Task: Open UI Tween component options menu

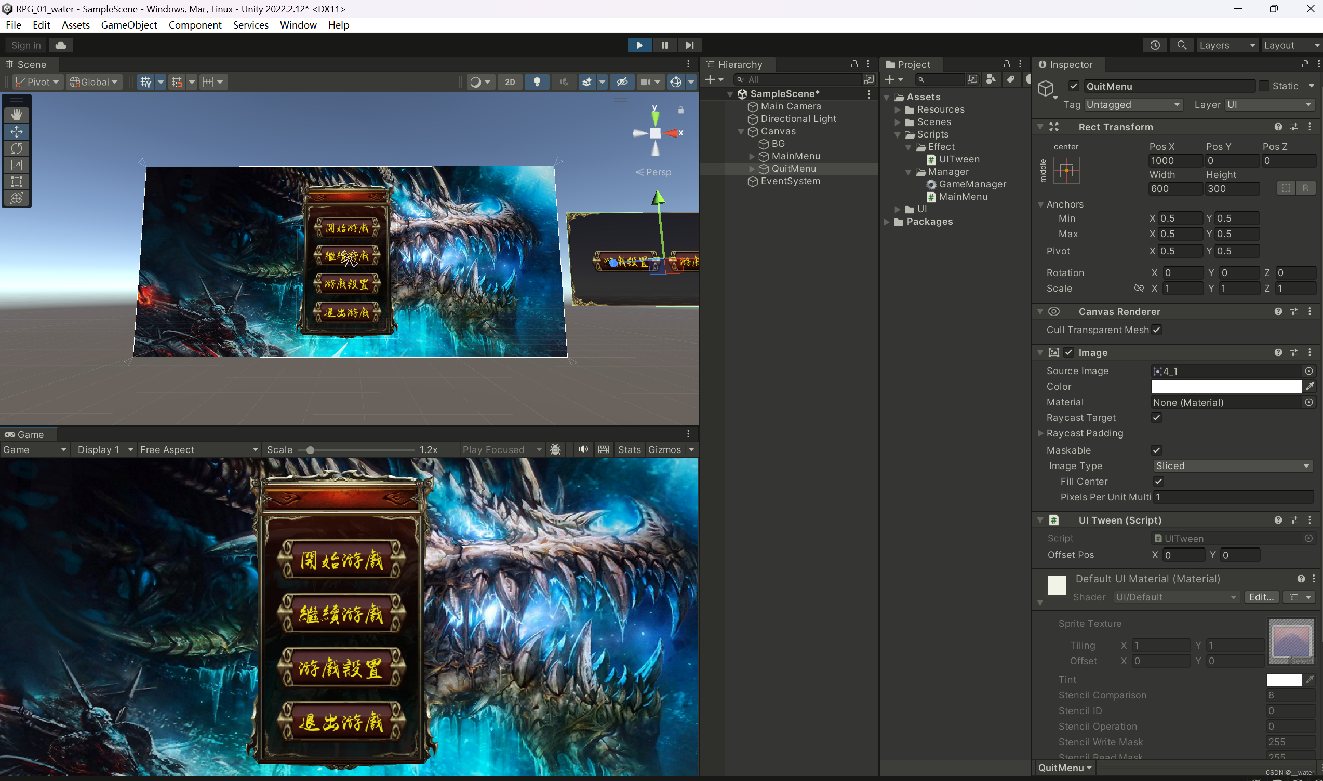Action: 1309,520
